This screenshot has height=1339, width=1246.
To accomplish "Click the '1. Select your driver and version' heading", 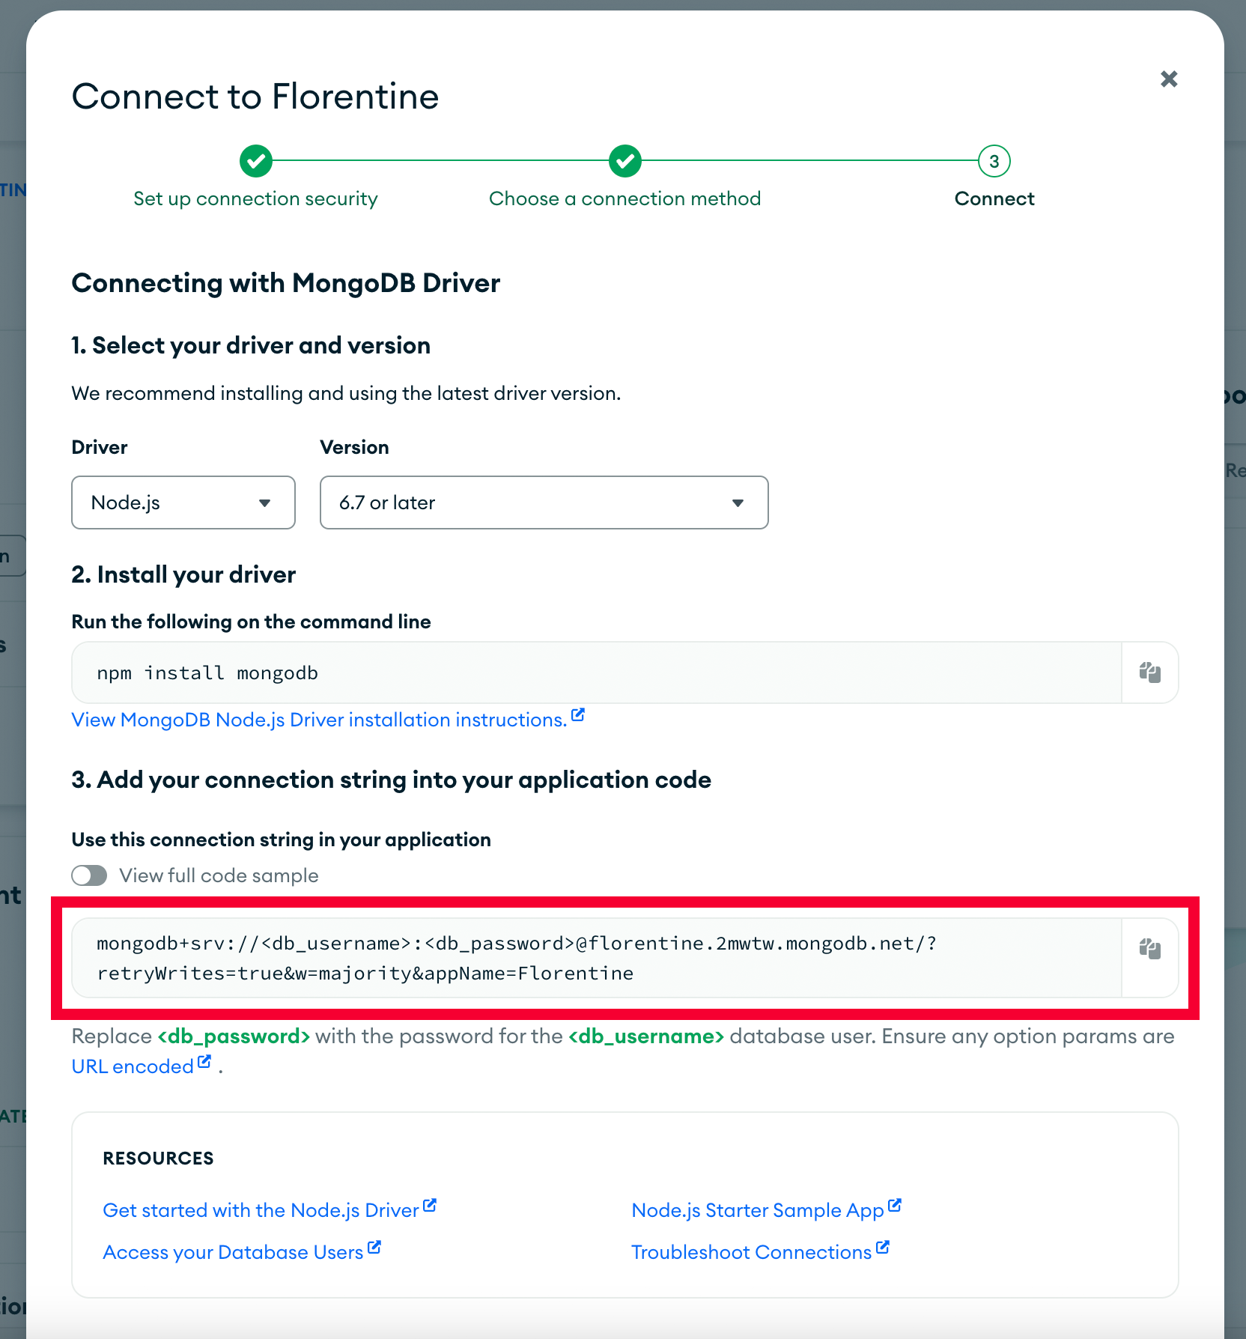I will (251, 345).
